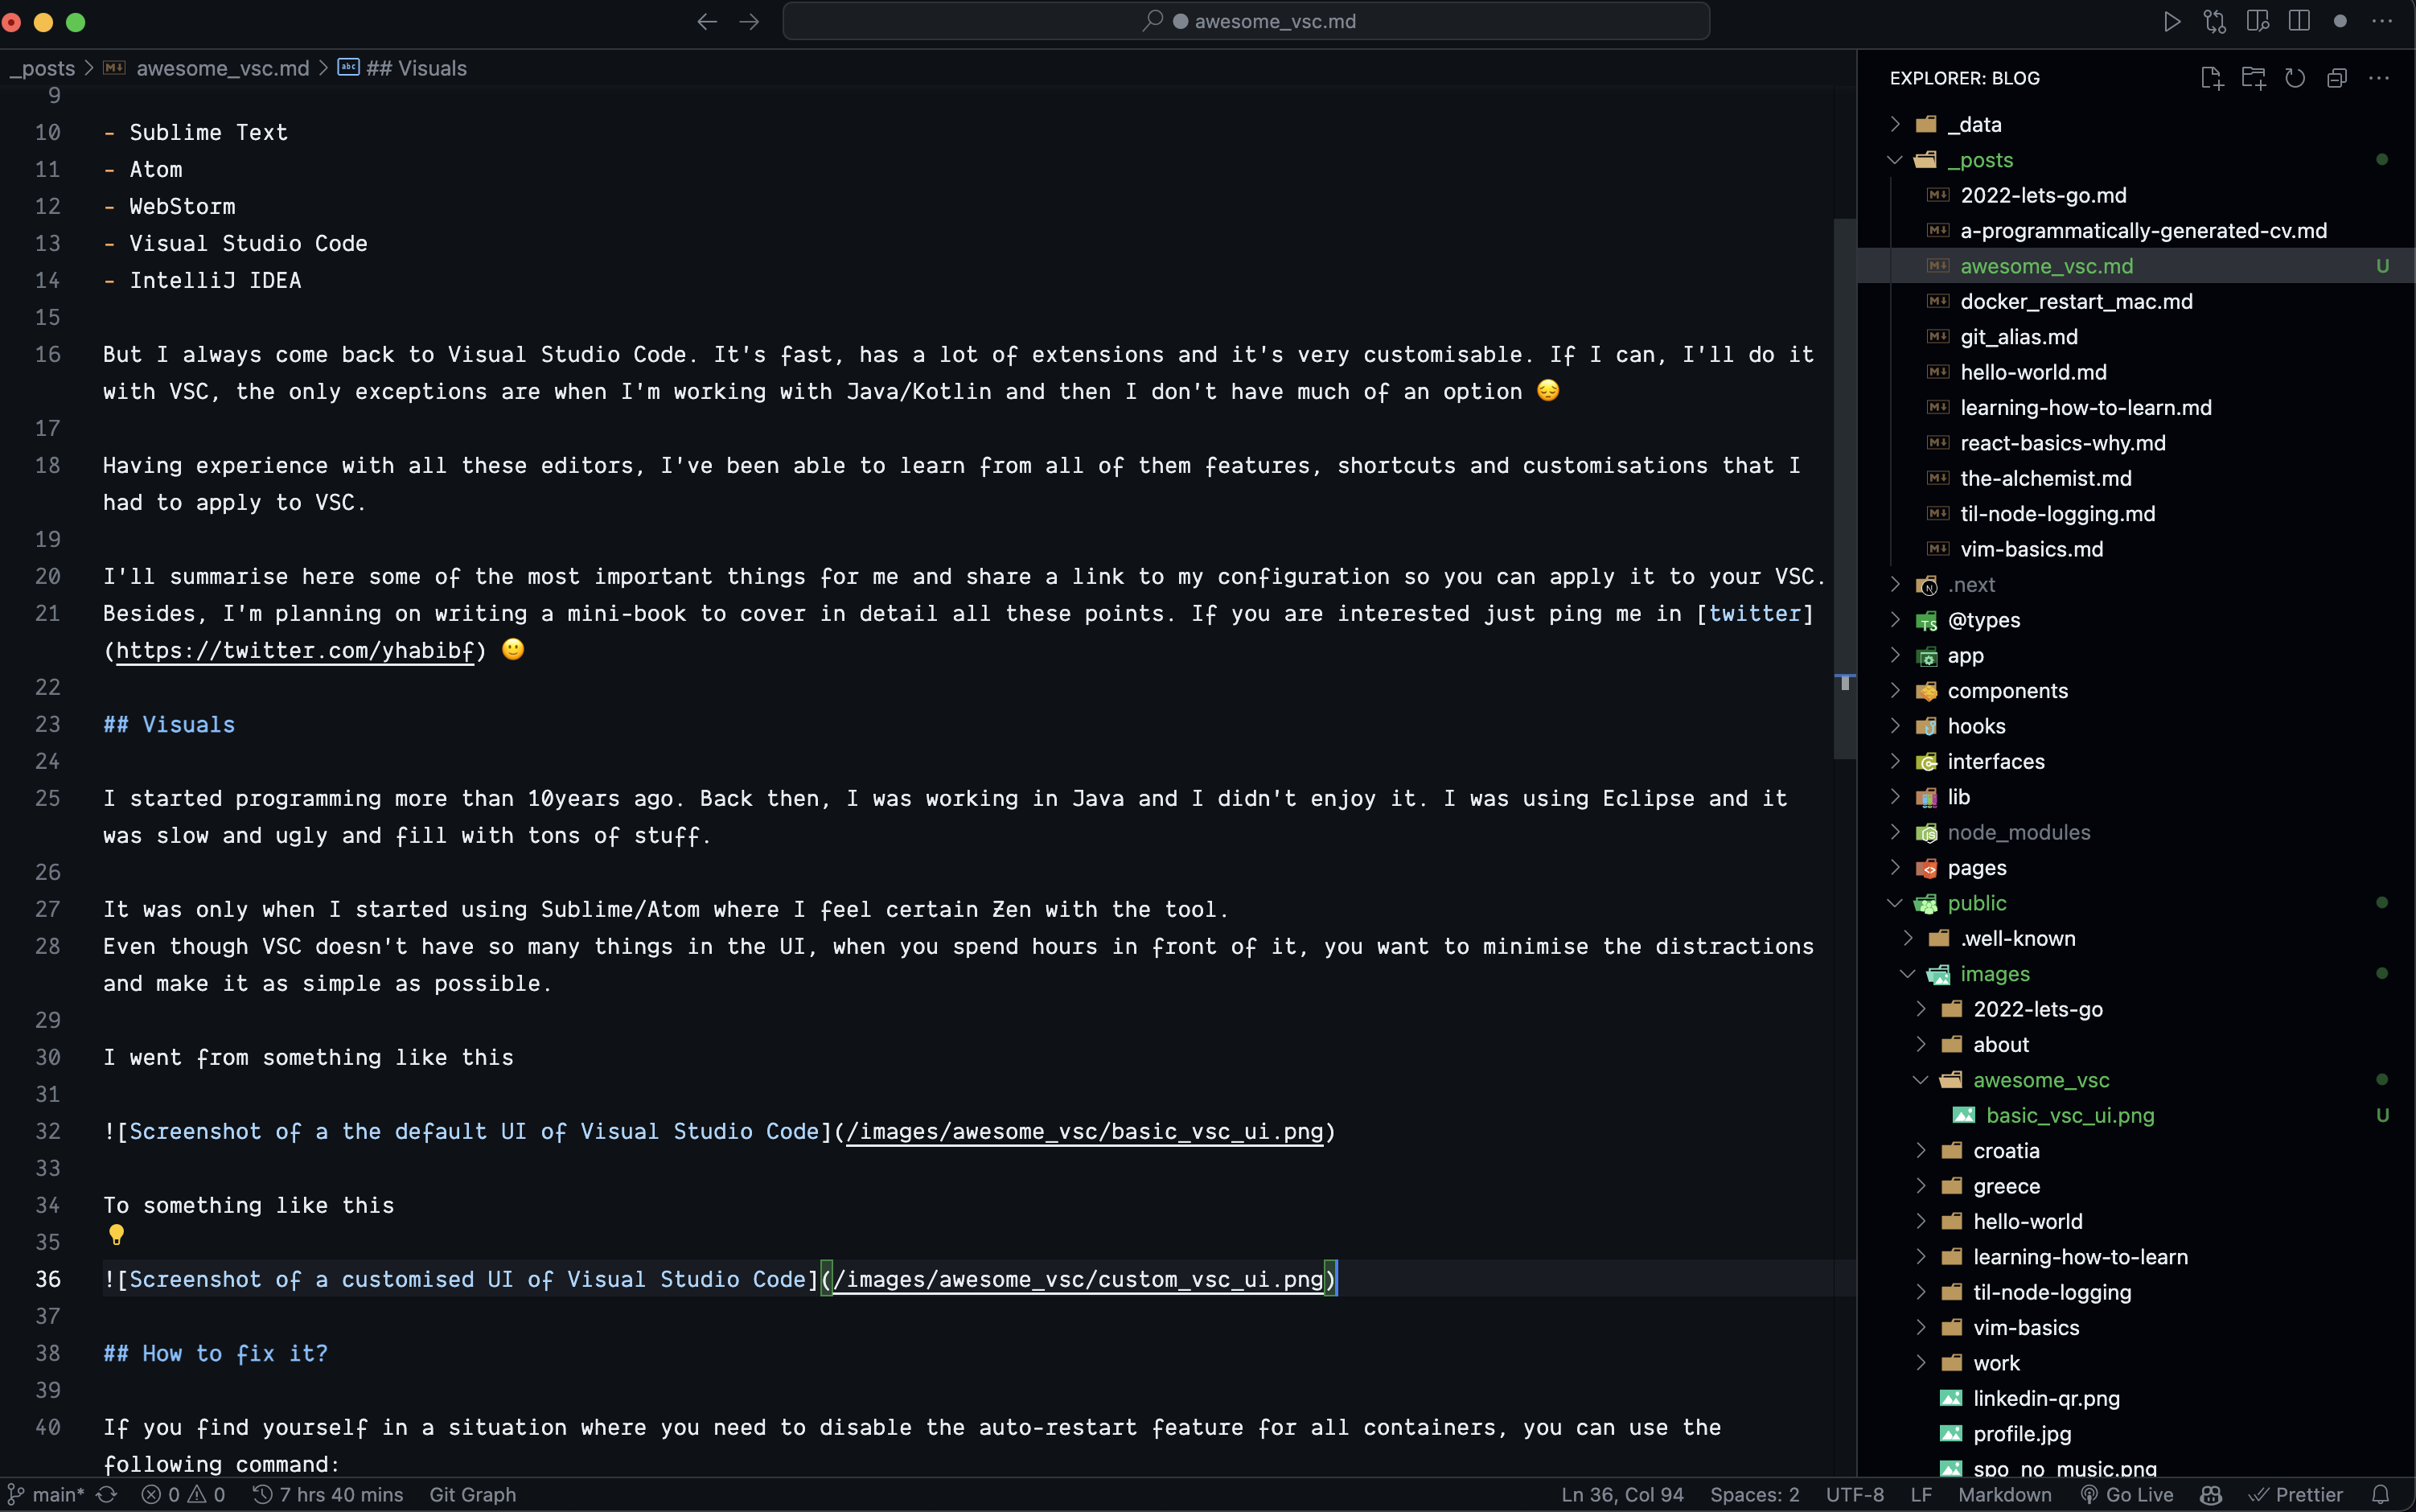Select LF line ending indicator in status bar

(x=1921, y=1494)
